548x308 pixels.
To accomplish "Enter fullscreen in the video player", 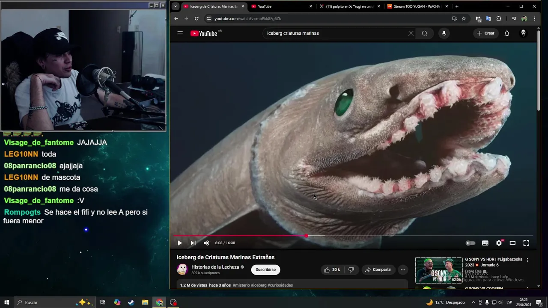I will coord(526,243).
